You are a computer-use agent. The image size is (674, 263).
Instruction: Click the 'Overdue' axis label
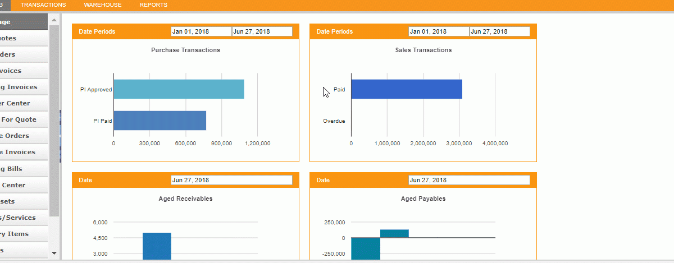click(334, 121)
